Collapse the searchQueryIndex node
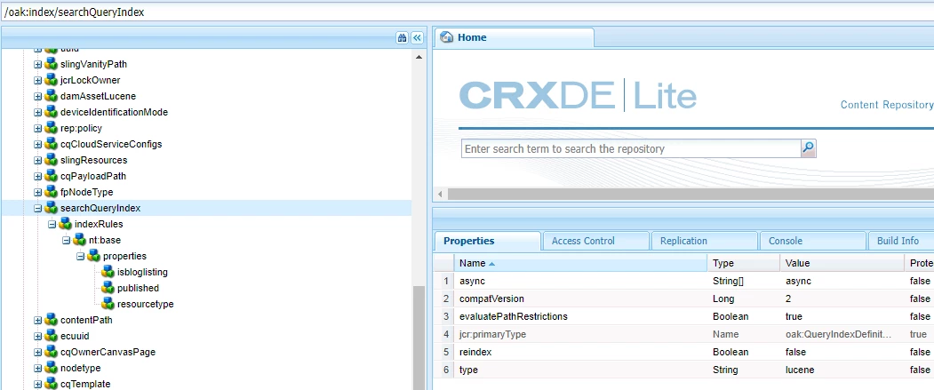This screenshot has height=390, width=934. point(37,209)
